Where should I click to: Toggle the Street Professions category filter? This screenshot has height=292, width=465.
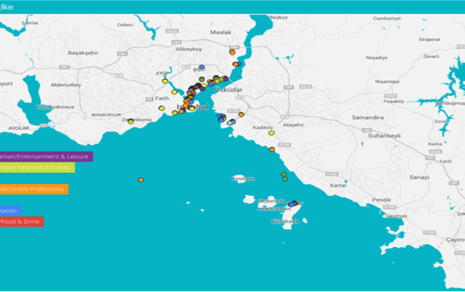[34, 189]
